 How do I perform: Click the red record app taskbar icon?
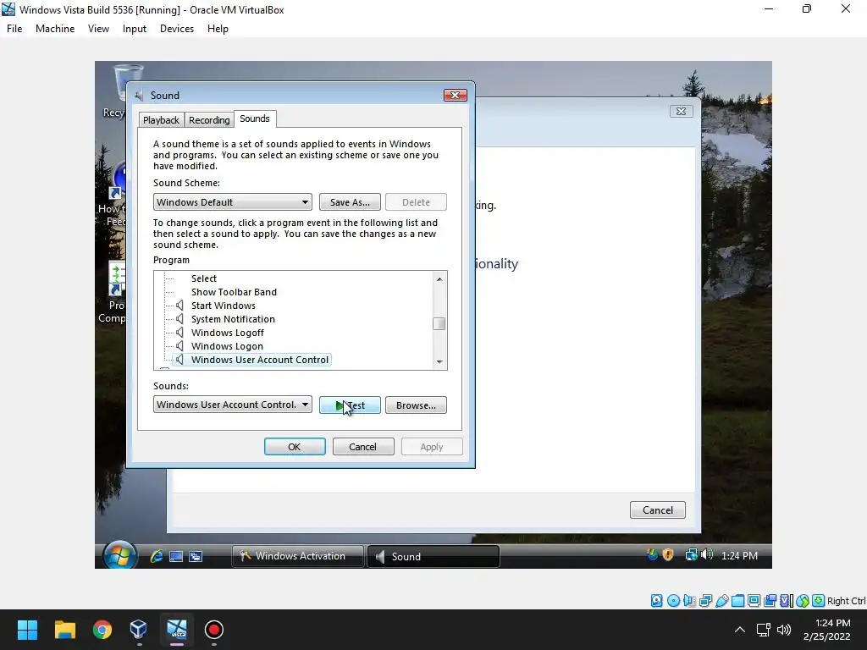[214, 630]
